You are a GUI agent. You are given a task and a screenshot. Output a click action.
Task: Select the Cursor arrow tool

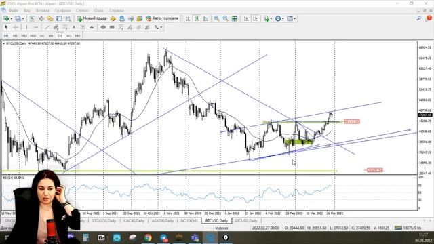6,27
